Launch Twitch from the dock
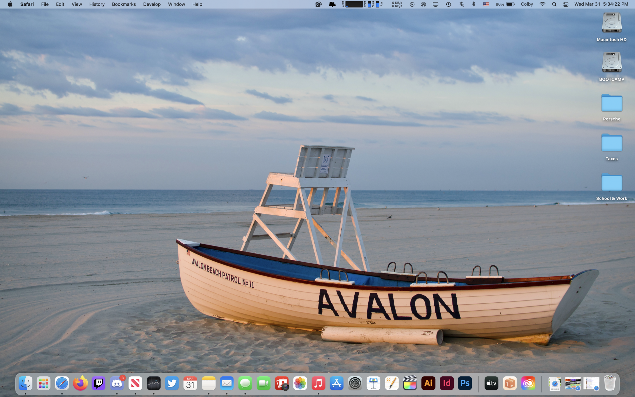This screenshot has height=397, width=635. (x=99, y=384)
